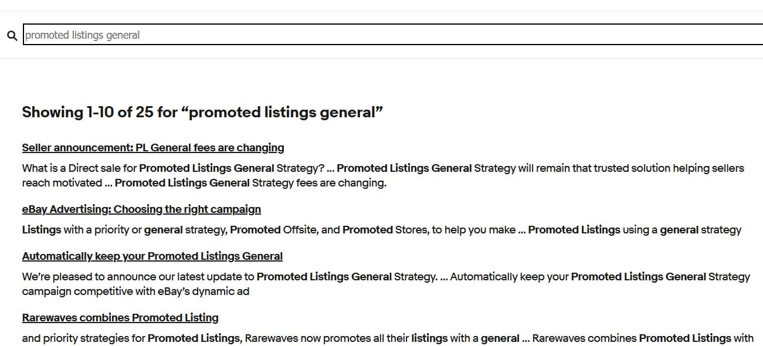Click 'Listings with a priority or general' text
This screenshot has height=346, width=763.
(x=103, y=230)
